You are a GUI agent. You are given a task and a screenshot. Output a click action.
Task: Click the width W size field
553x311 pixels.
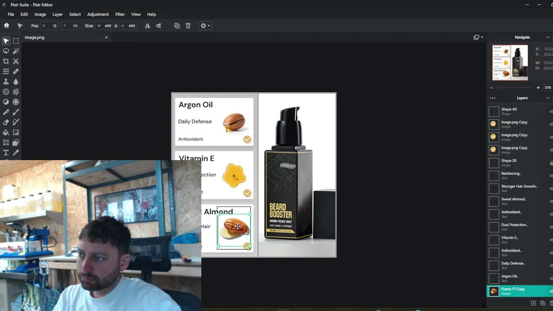pos(104,26)
